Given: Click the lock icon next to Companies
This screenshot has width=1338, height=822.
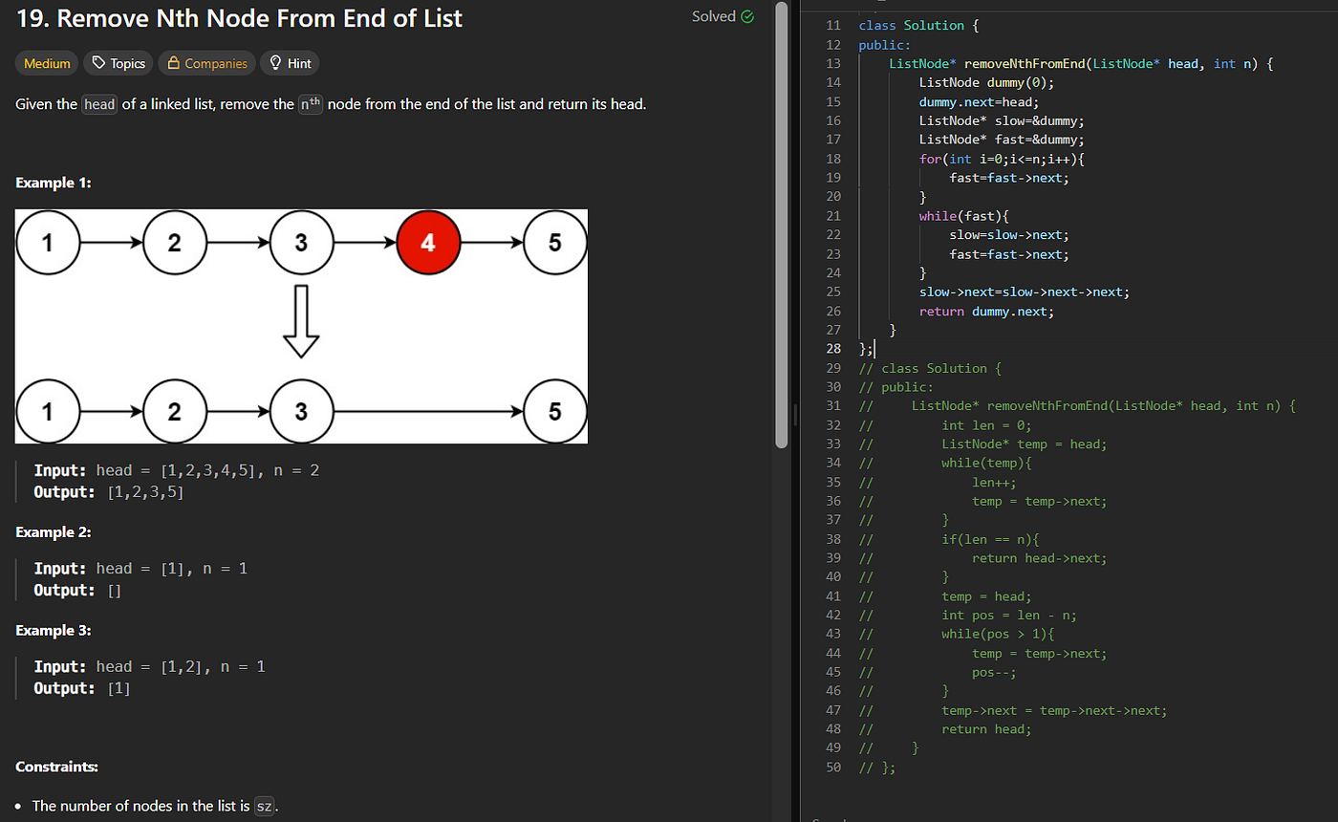Looking at the screenshot, I should [x=174, y=63].
